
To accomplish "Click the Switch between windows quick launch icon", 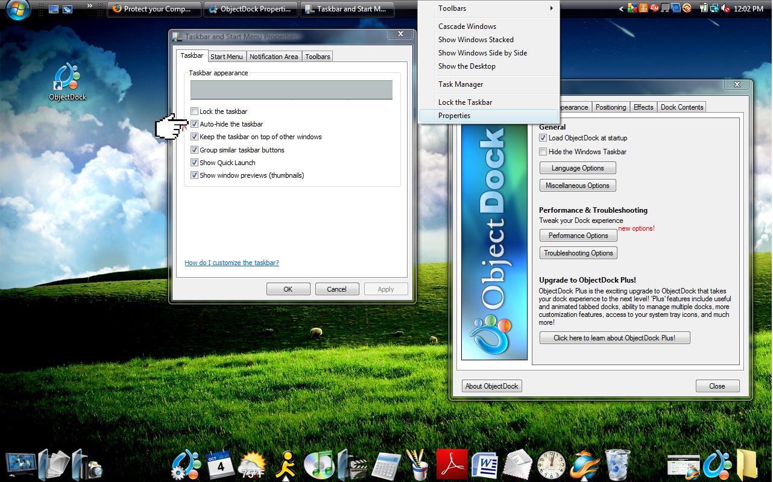I will [68, 9].
